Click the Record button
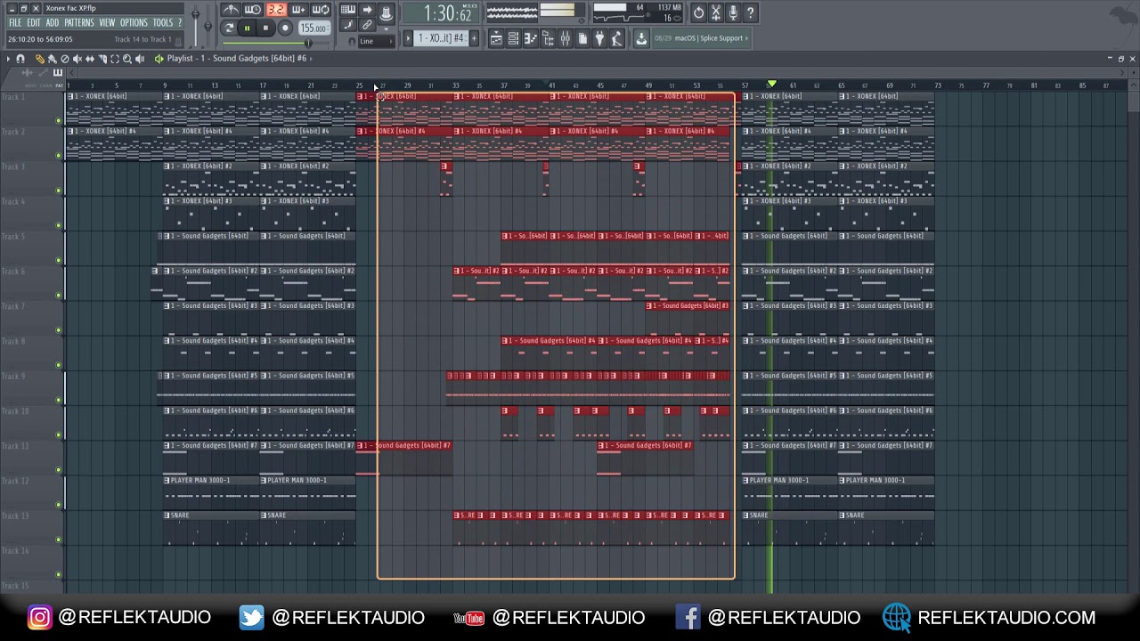Image resolution: width=1140 pixels, height=641 pixels. [x=285, y=28]
